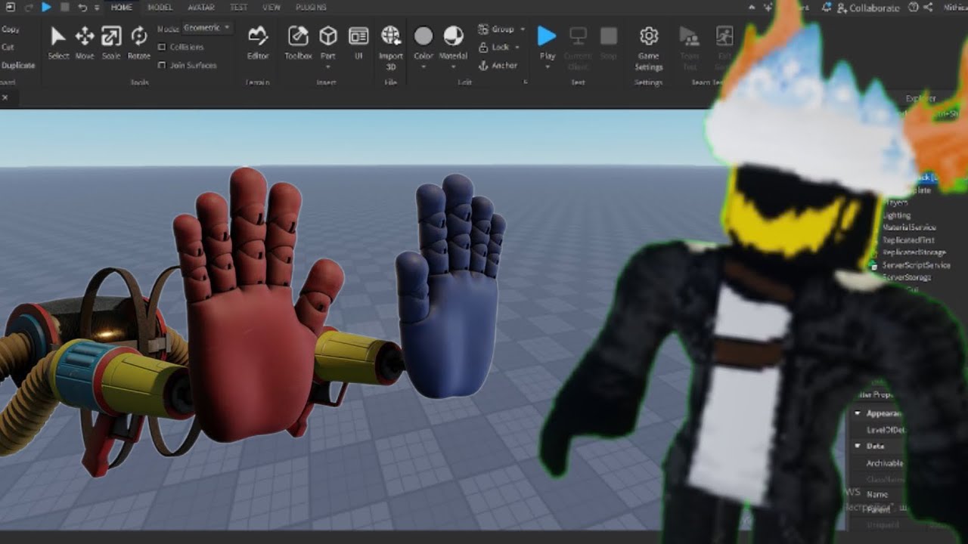Open the file menu icon at top-left
The image size is (968, 544).
pos(11,7)
